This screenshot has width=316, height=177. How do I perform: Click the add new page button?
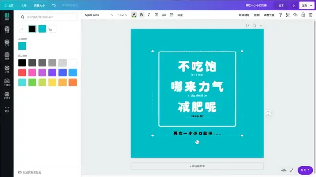pos(197,166)
